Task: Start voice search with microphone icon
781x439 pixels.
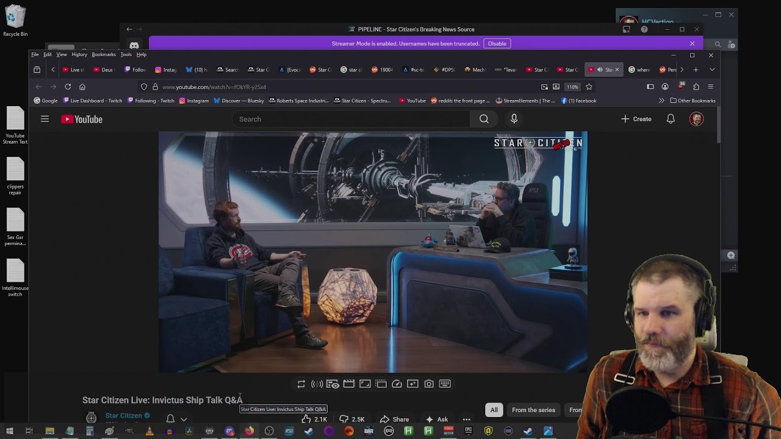Action: click(514, 119)
